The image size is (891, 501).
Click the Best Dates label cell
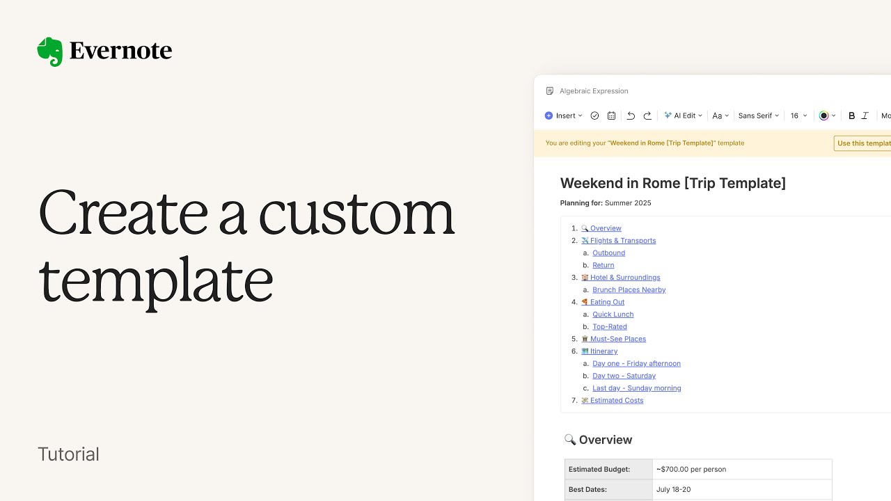(608, 489)
